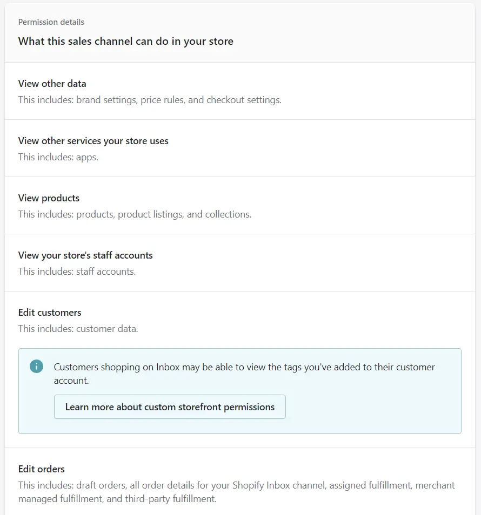Viewport: 481px width, 515px height.
Task: Click the blue information icon in the callout
Action: [x=36, y=366]
